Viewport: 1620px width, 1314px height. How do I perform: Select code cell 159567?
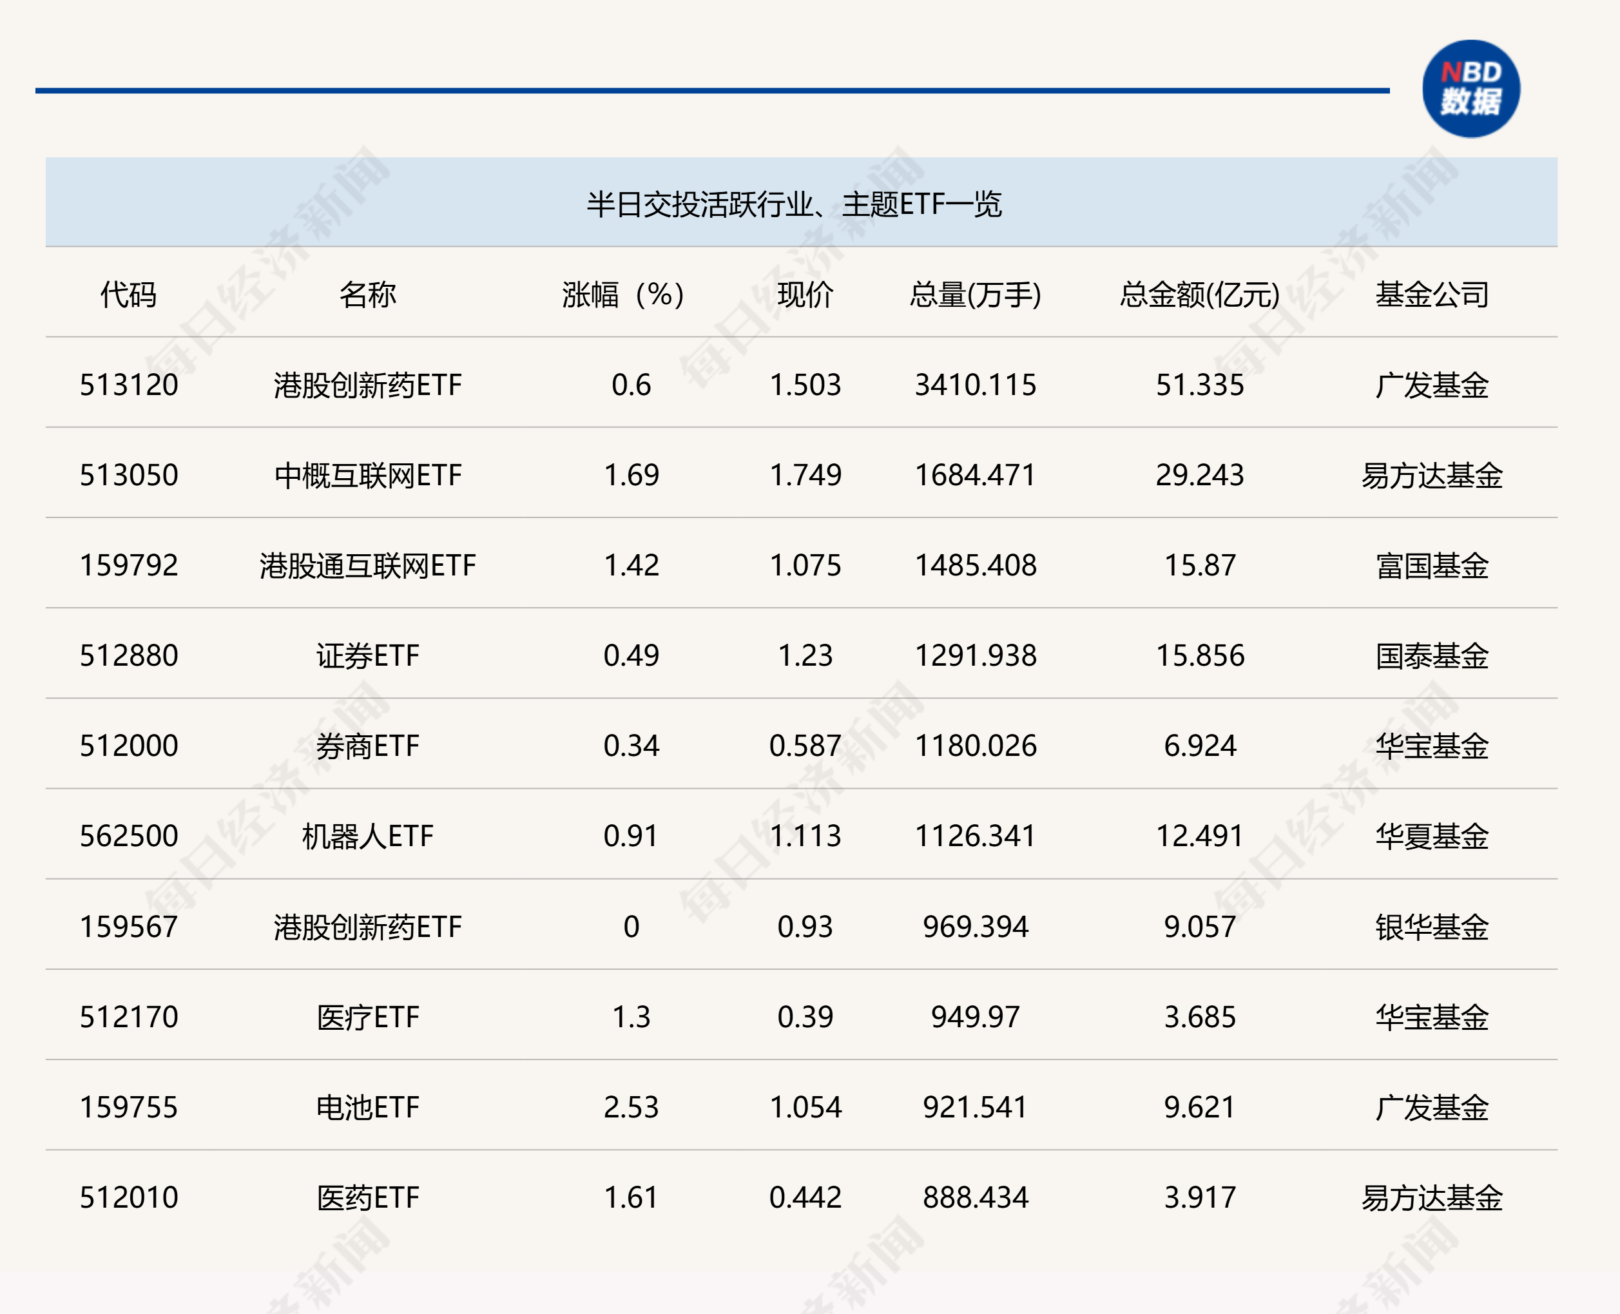coord(130,927)
